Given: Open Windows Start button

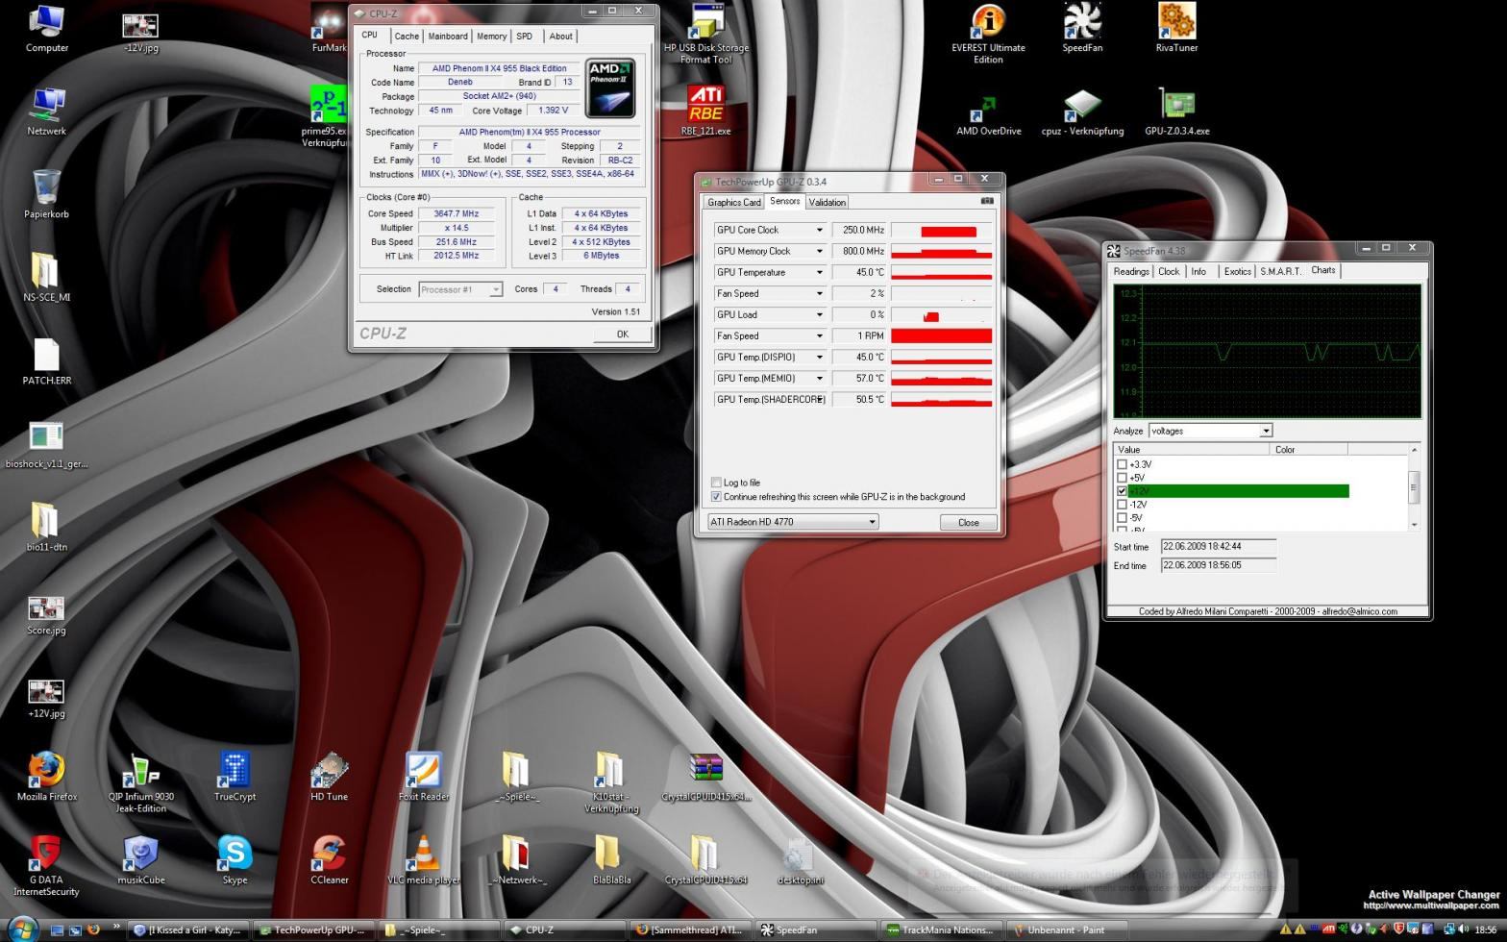Looking at the screenshot, I should click(21, 929).
